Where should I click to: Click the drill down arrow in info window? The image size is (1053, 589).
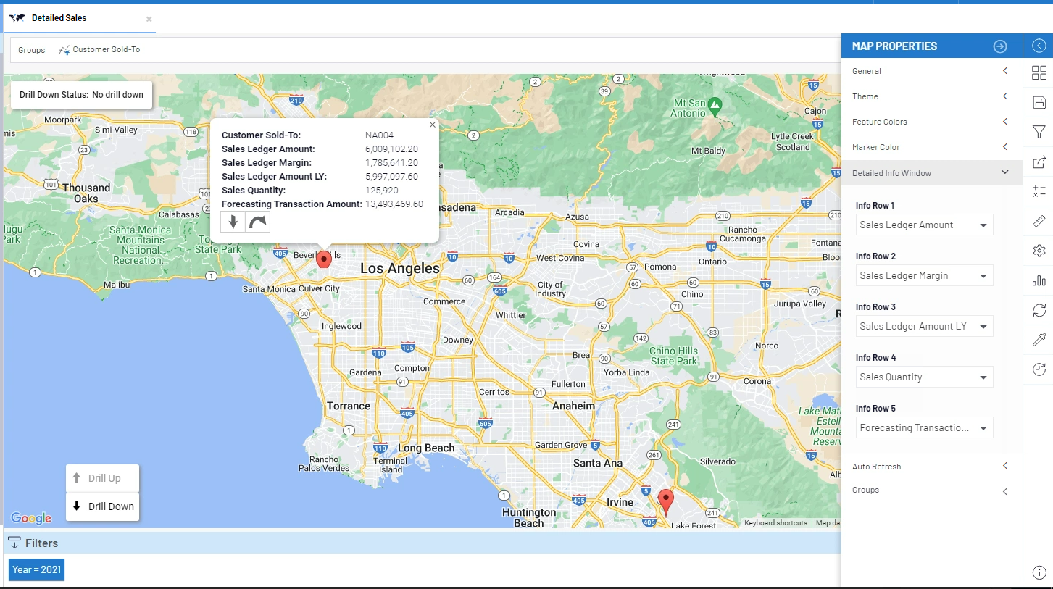(x=233, y=222)
